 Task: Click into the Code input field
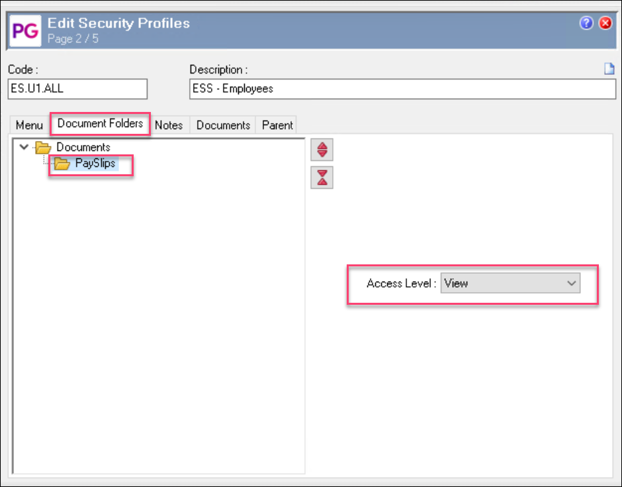coord(78,89)
